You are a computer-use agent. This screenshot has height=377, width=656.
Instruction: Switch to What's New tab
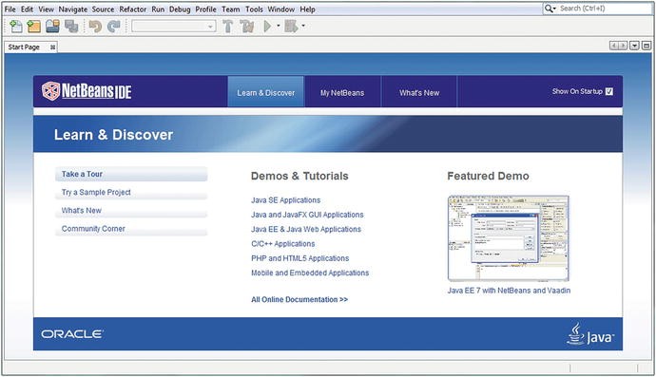point(419,91)
